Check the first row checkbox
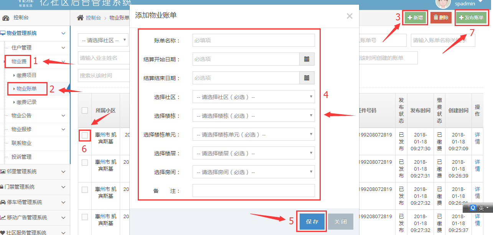The height and width of the screenshot is (235, 493). [85, 135]
